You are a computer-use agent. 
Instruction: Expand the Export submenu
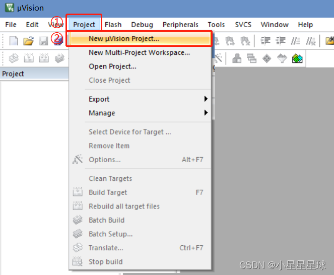[140, 99]
